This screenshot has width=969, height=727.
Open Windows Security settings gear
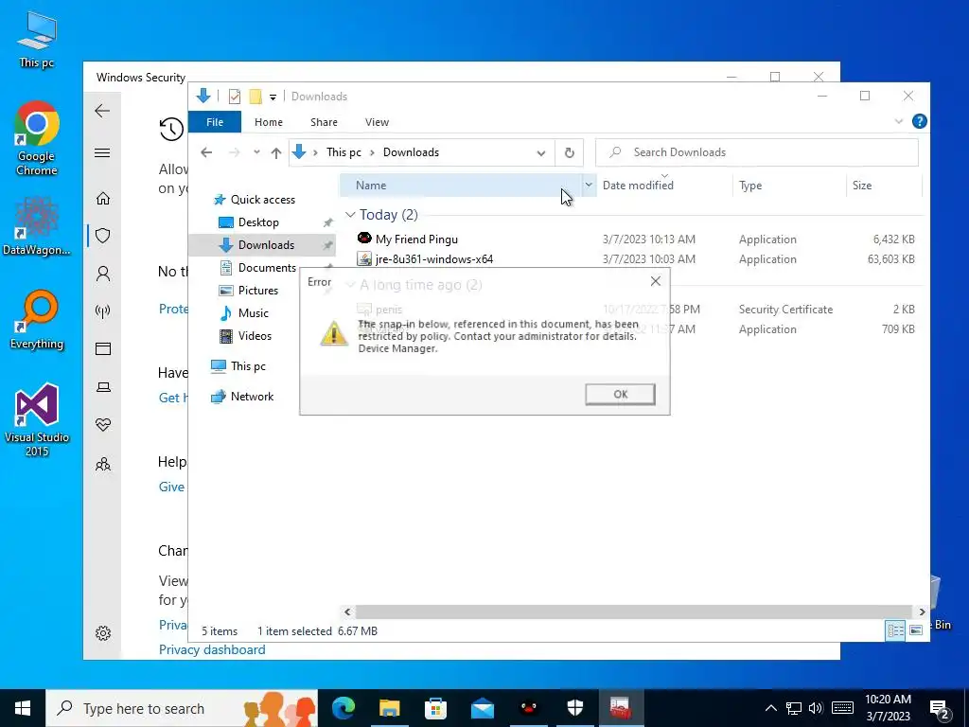103,633
